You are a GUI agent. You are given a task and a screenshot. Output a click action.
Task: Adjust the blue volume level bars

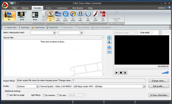[x=165, y=72]
